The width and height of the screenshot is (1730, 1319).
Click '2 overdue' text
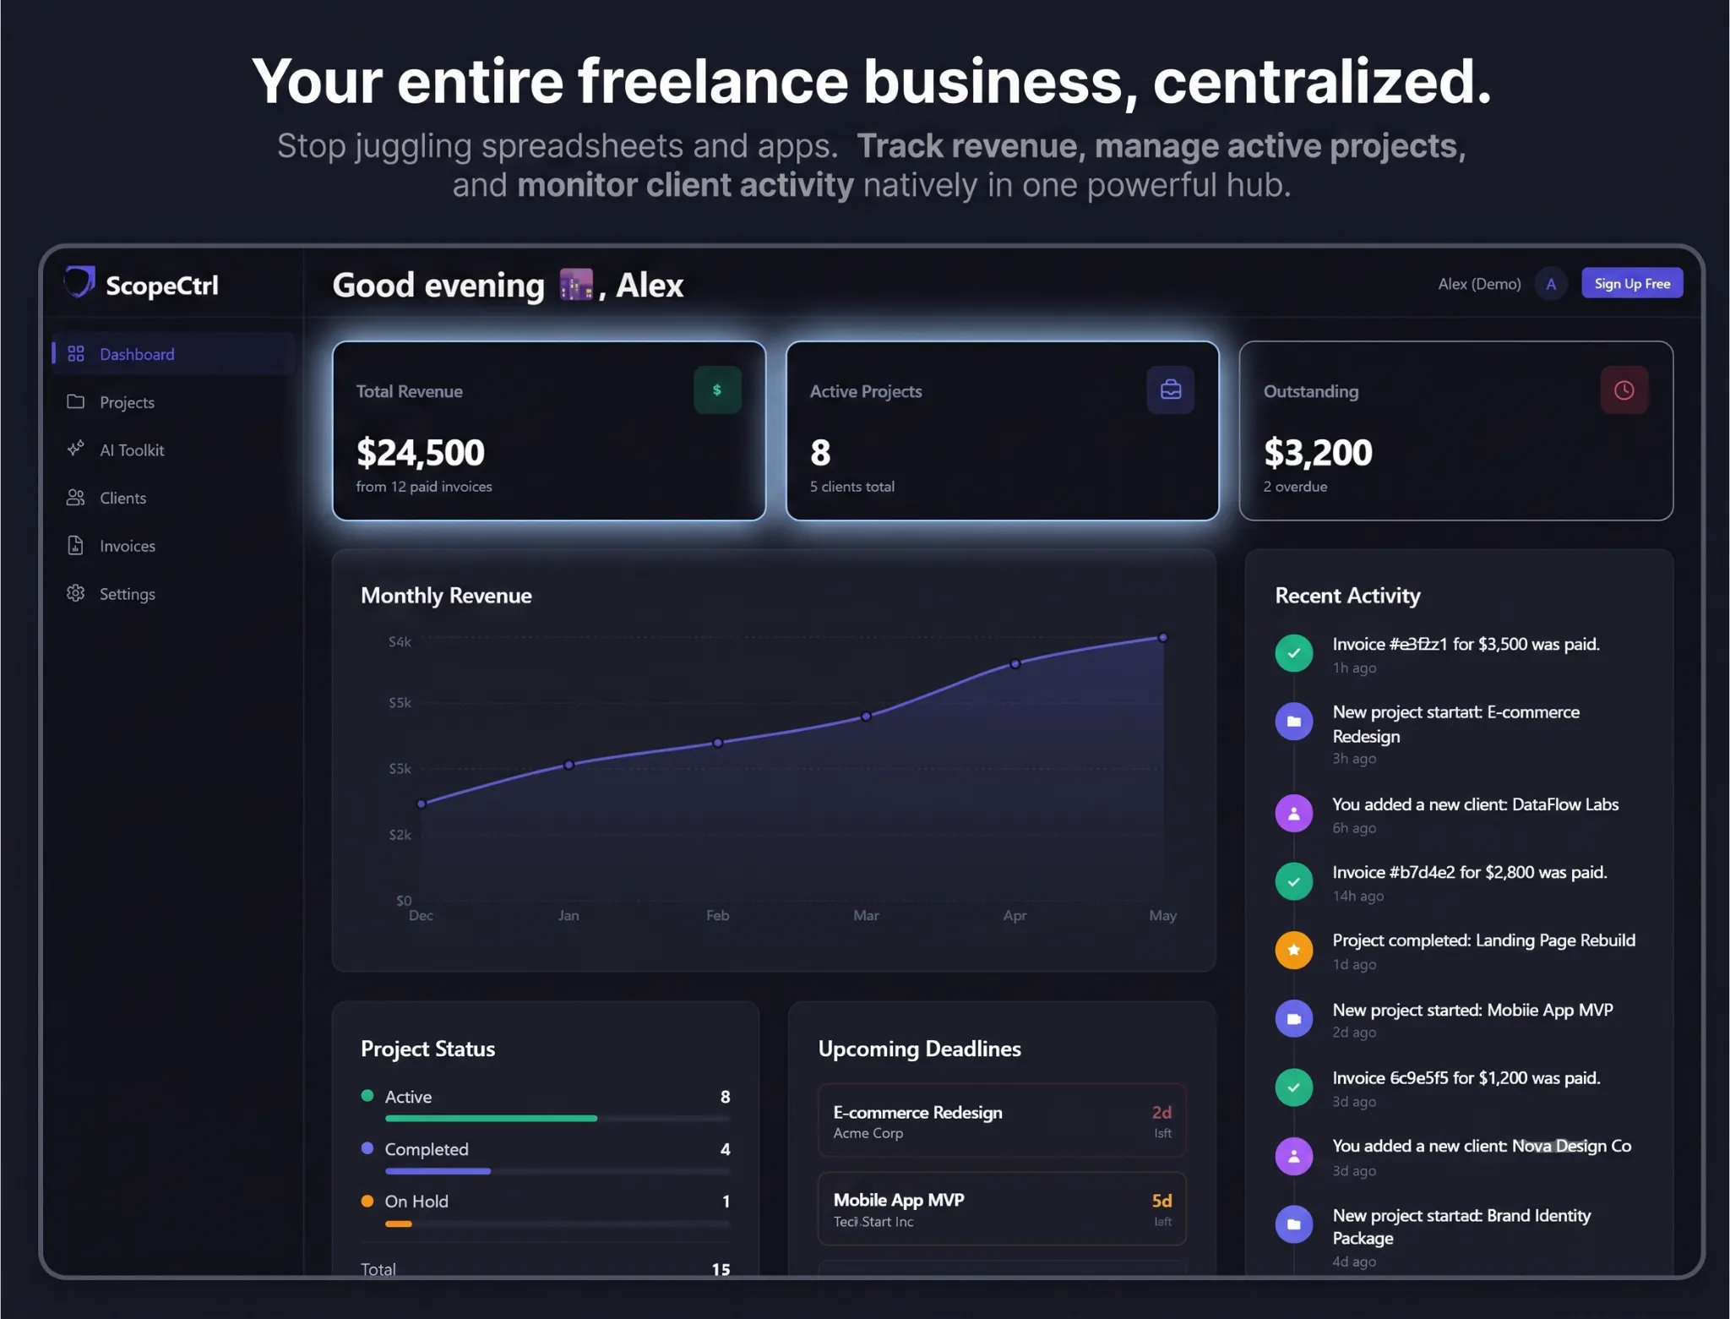(1295, 487)
